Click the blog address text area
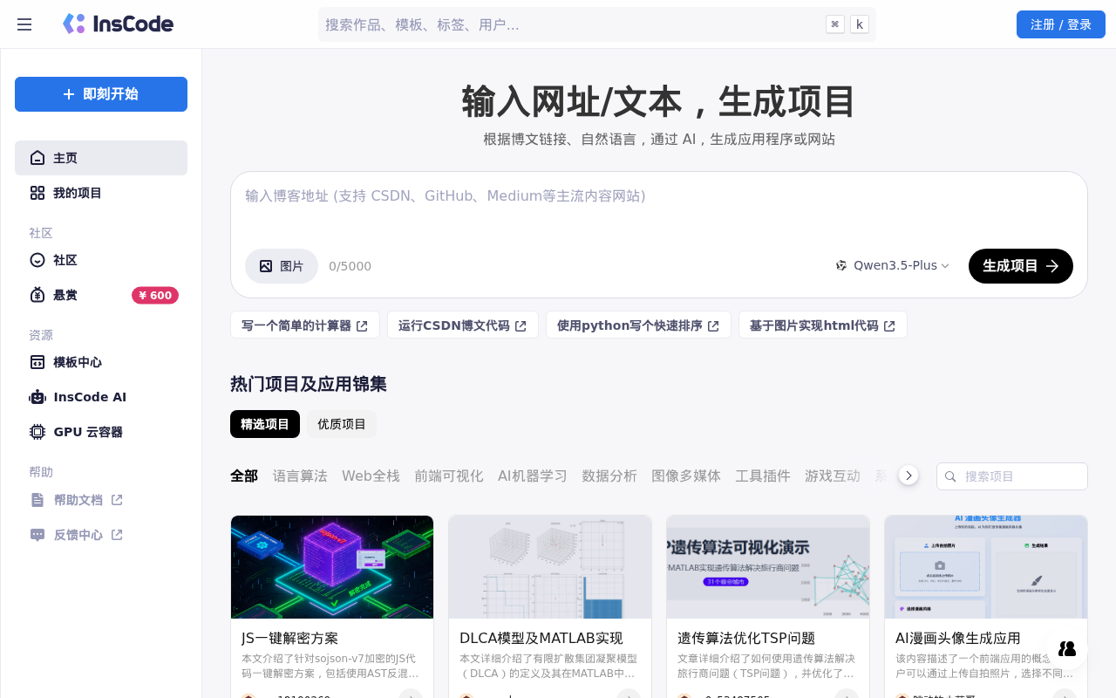Image resolution: width=1116 pixels, height=698 pixels. pos(659,209)
